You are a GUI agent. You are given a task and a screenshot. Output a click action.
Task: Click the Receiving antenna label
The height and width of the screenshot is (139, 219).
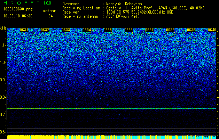point(80,16)
